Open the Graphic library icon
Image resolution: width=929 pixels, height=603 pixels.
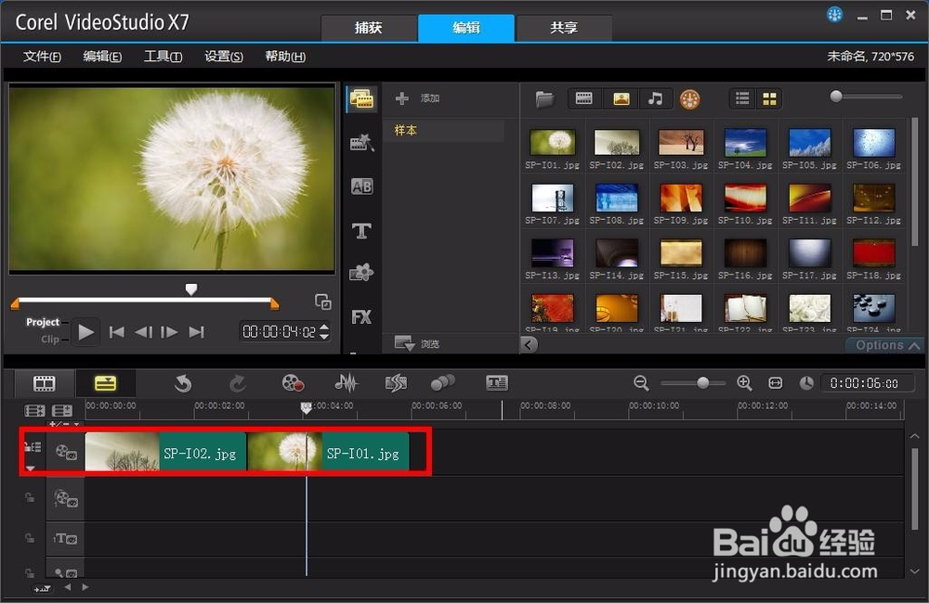tap(361, 273)
